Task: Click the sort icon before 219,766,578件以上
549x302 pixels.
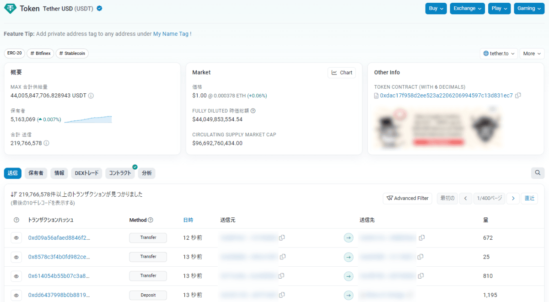Action: coord(14,194)
